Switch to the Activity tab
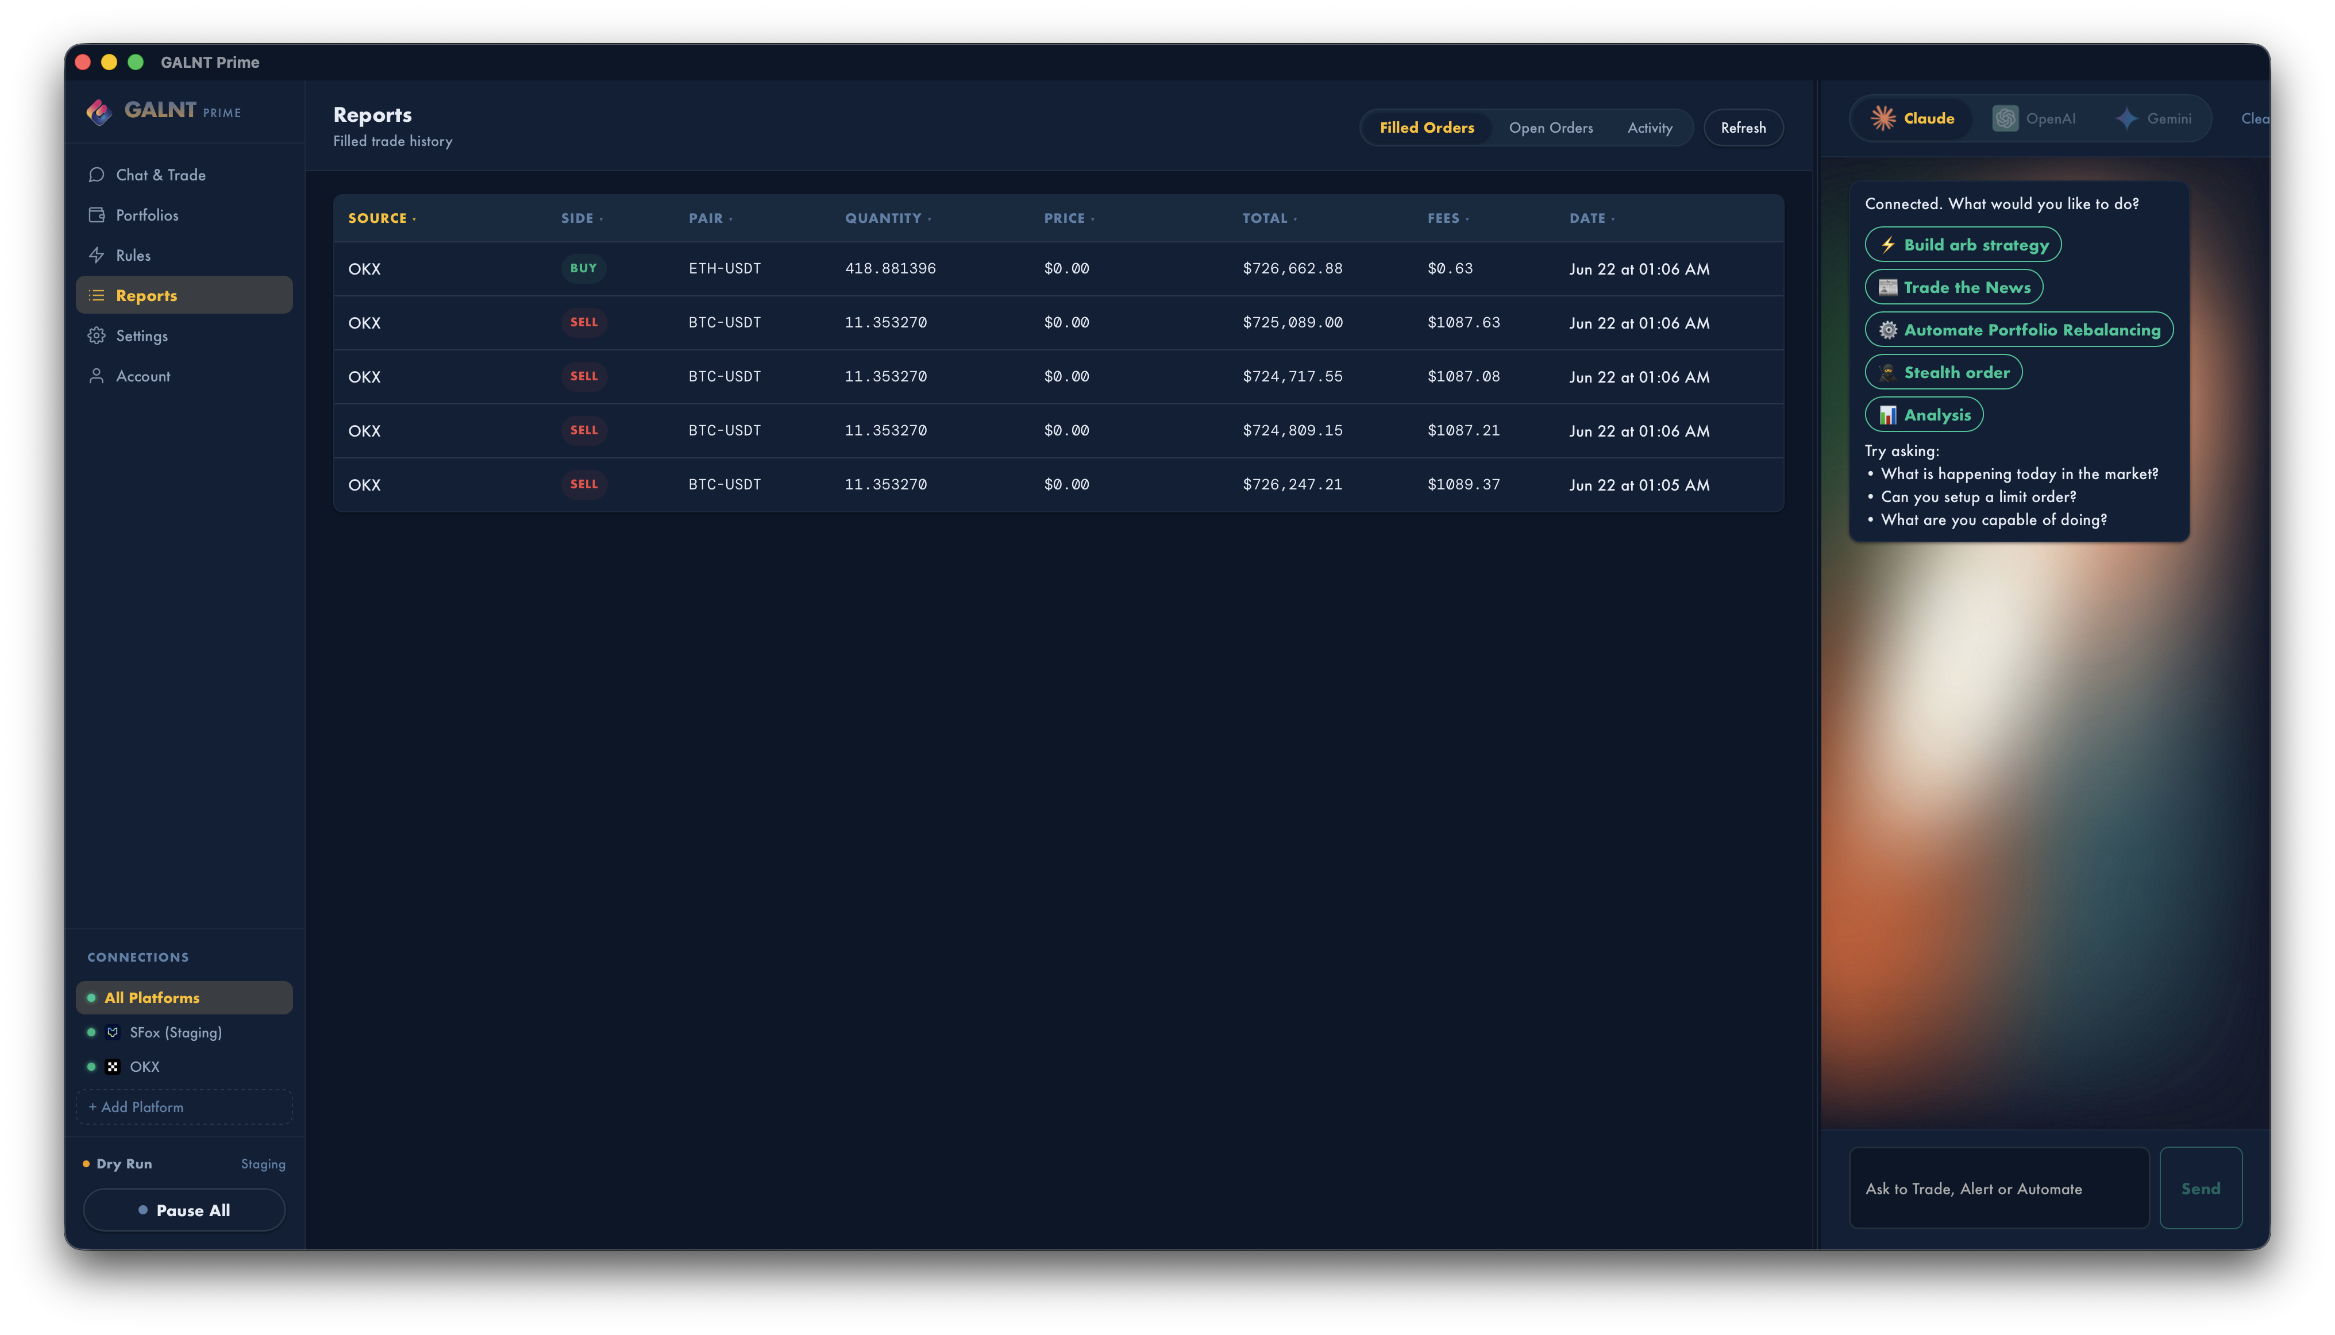Image resolution: width=2335 pixels, height=1335 pixels. [x=1649, y=128]
